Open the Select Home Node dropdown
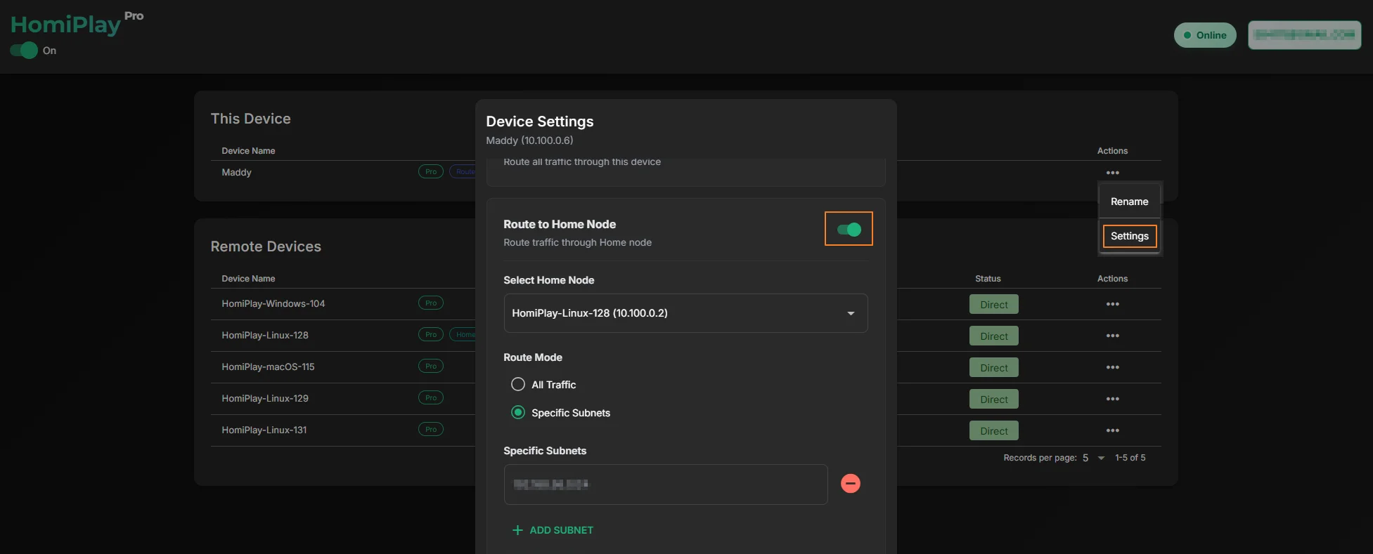This screenshot has height=554, width=1373. (685, 313)
